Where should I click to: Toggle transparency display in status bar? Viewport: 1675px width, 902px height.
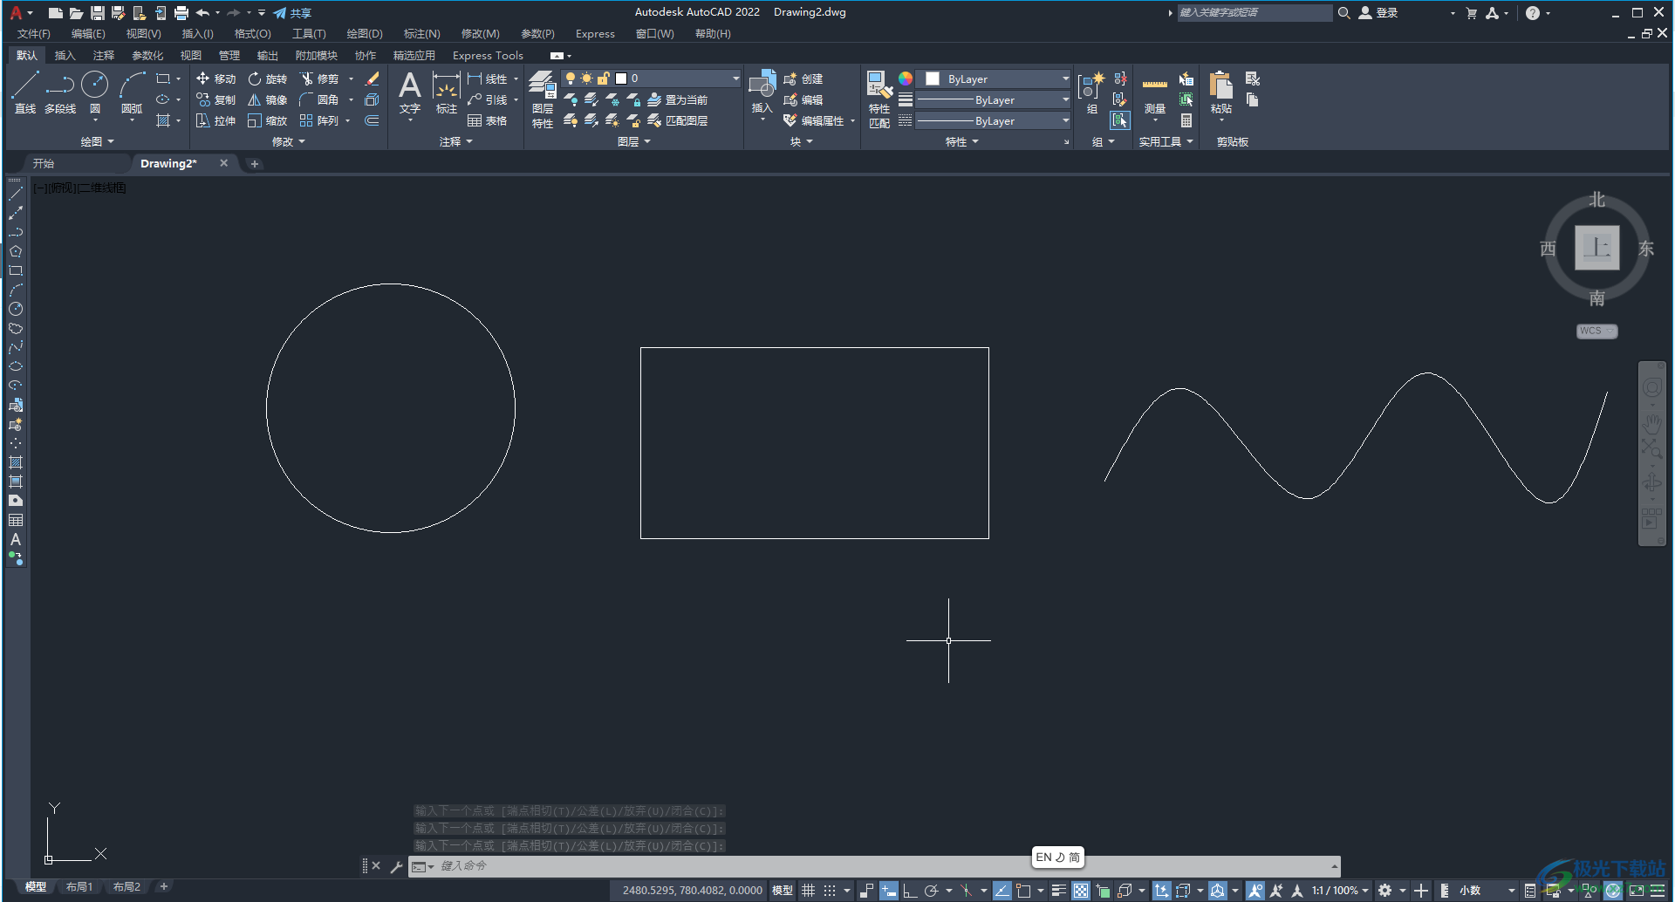1081,891
